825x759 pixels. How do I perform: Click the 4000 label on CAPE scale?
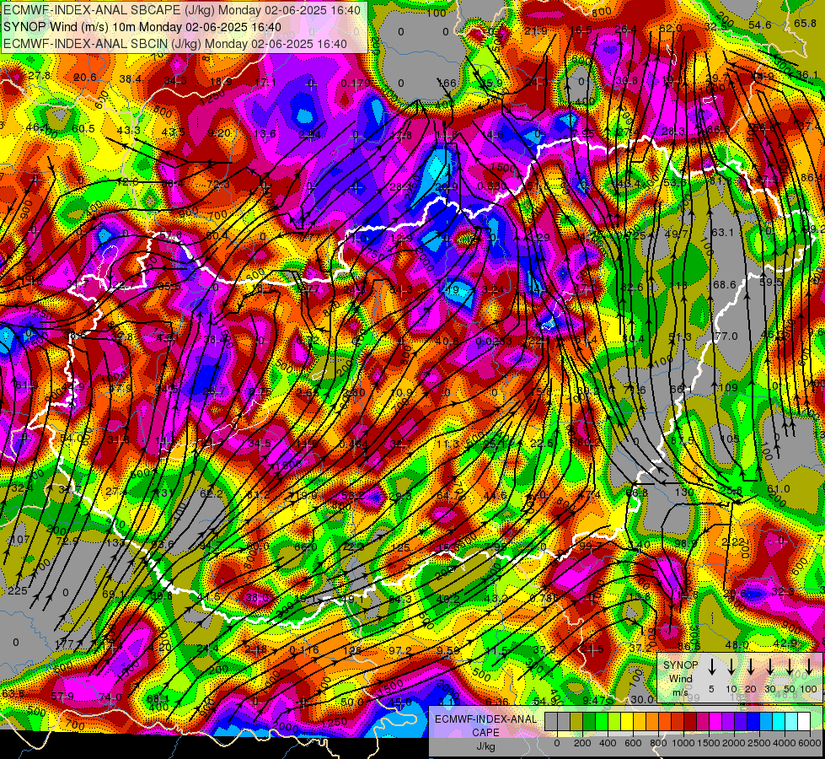pos(785,743)
